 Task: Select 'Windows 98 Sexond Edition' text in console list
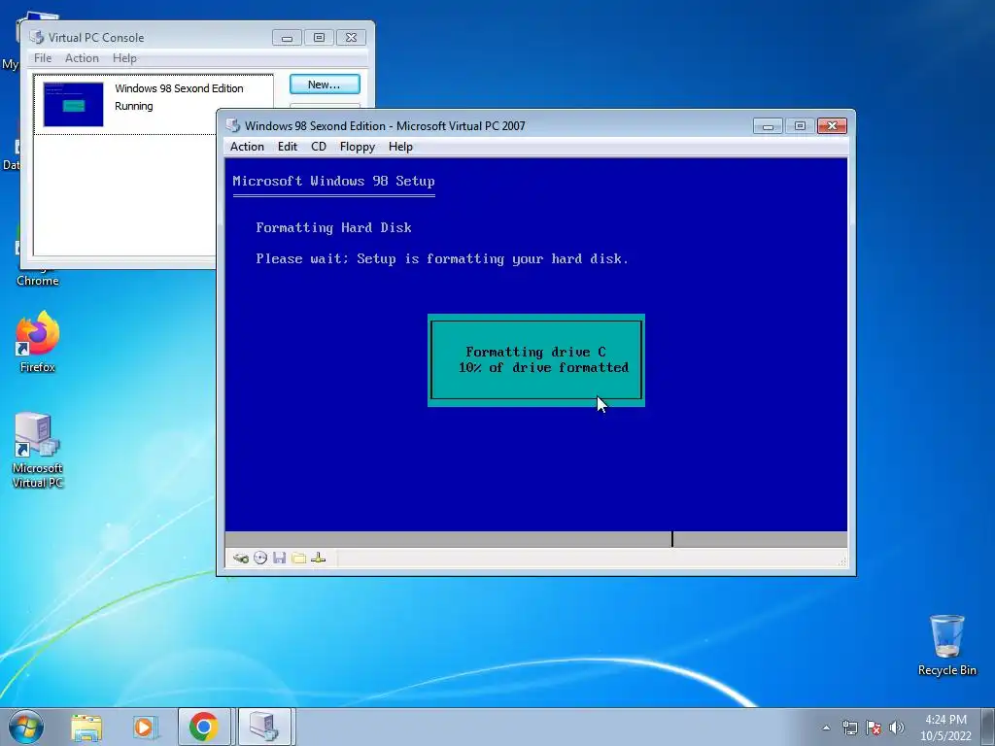tap(179, 88)
